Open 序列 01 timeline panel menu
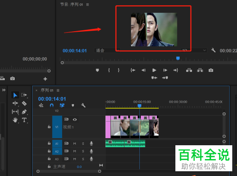 point(58,90)
